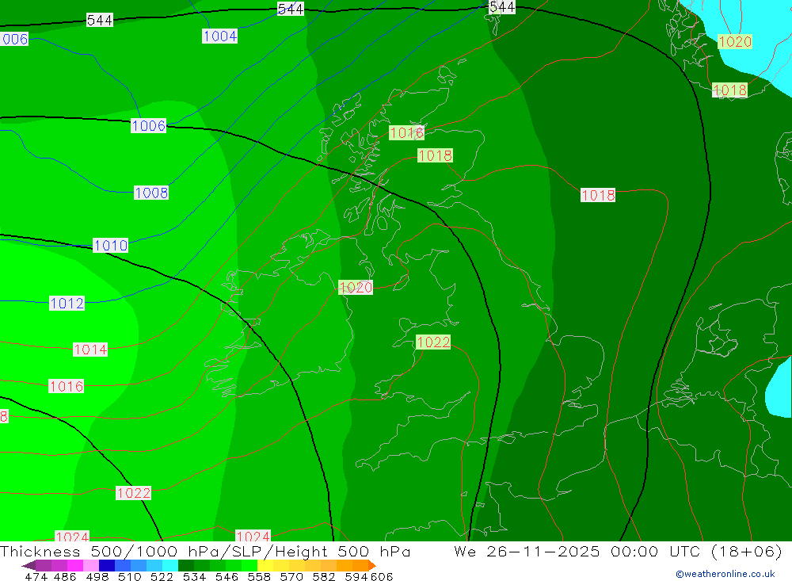Click the 510 legend value
Viewport: 792px width, 581px height.
click(x=129, y=576)
